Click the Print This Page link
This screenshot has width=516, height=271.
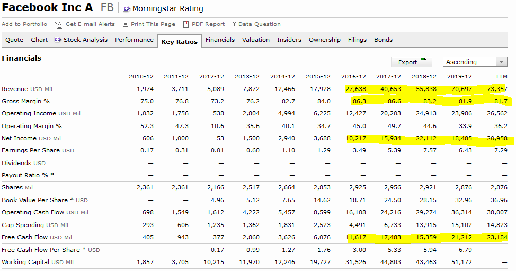153,24
